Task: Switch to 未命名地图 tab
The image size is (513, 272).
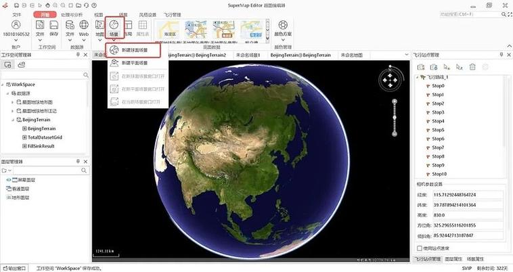Action: [352, 55]
